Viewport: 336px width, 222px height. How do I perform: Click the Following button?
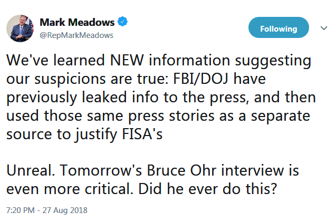pyautogui.click(x=280, y=28)
